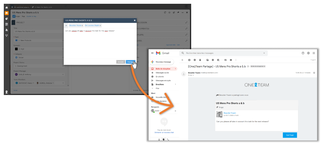This screenshot has width=322, height=145.
Task: Remove the Beautier Yoann recipient tag
Action: [82, 26]
